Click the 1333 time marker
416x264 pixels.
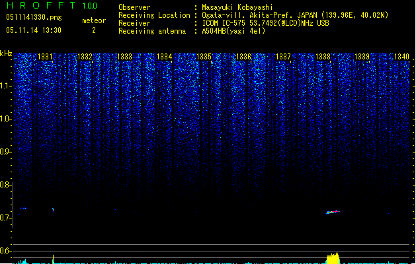pyautogui.click(x=125, y=57)
